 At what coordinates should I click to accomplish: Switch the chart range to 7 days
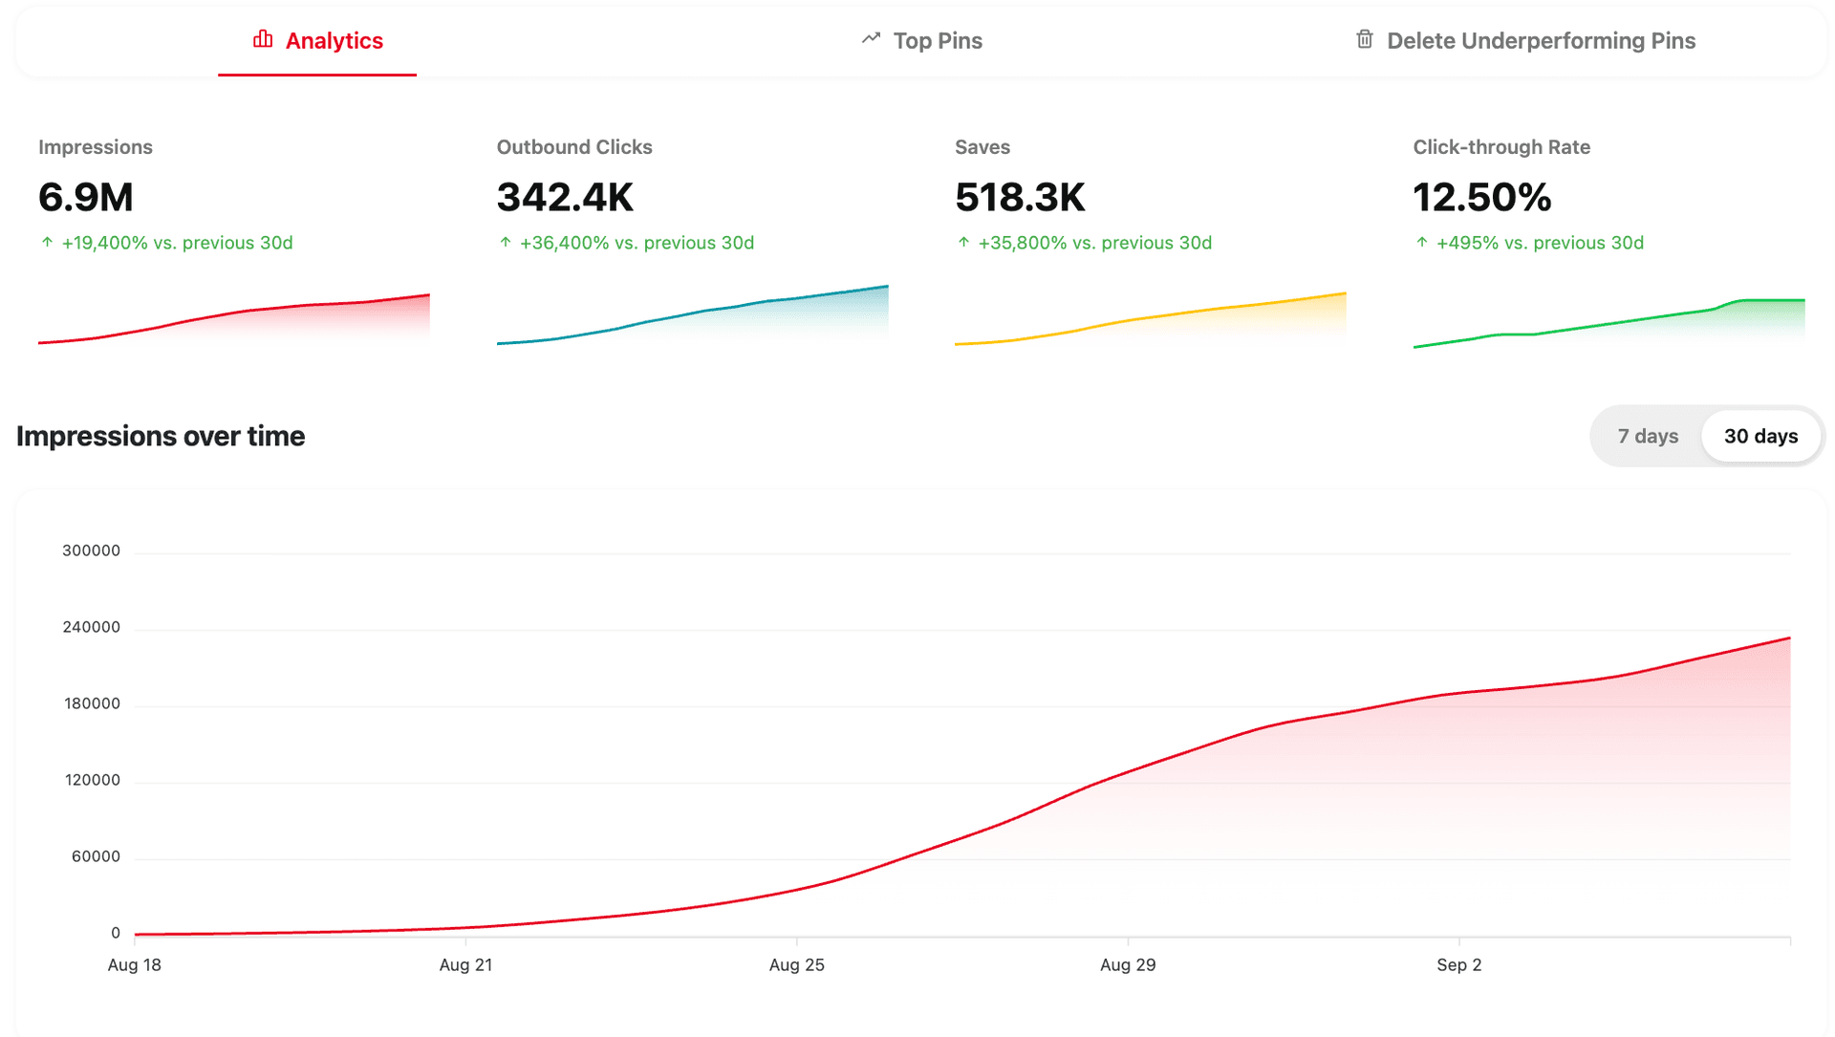pos(1648,436)
